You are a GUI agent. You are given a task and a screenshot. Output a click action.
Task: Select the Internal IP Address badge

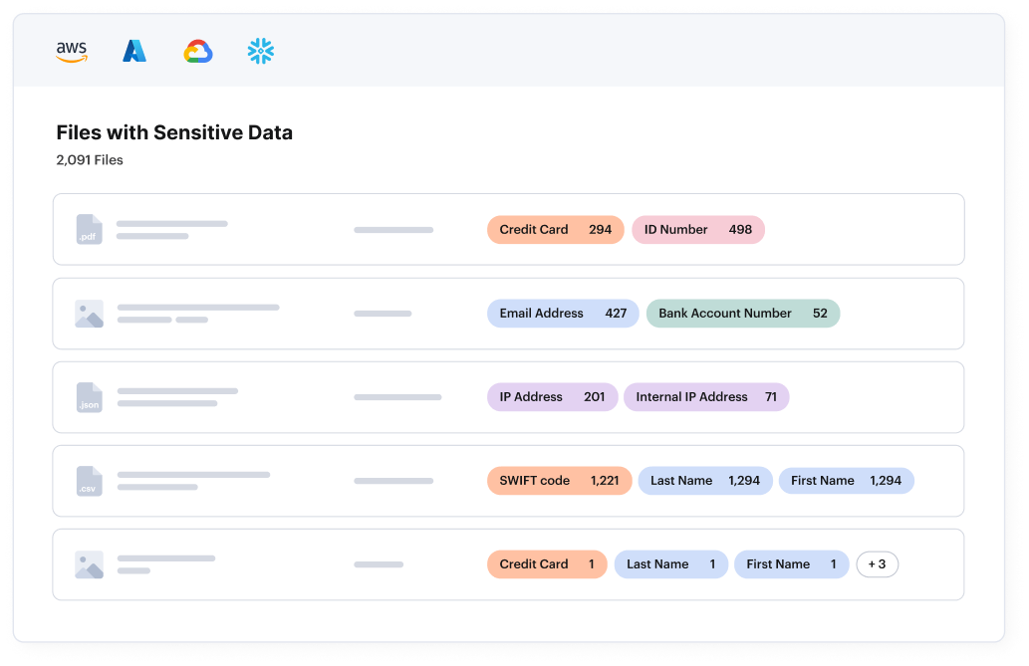706,397
